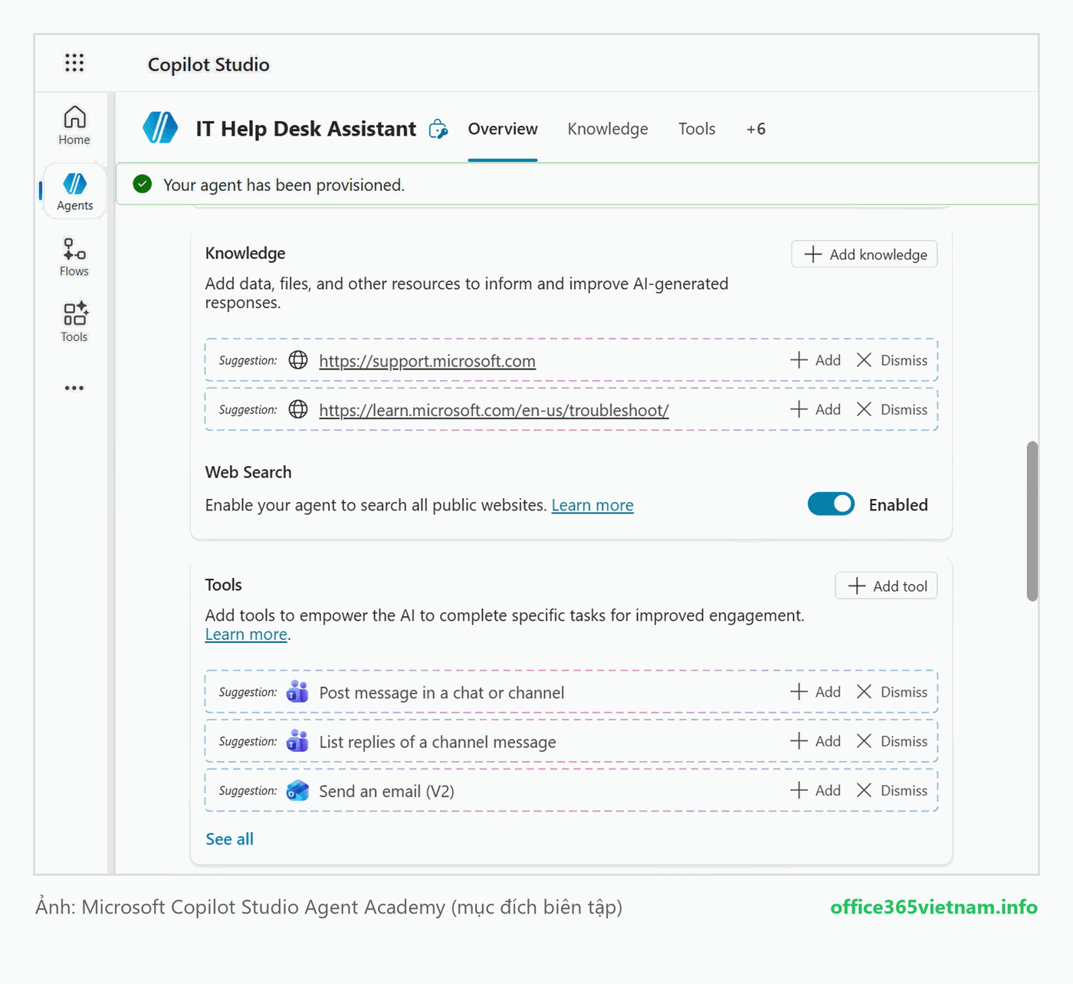
Task: Dismiss the Post message in a chat suggestion
Action: click(x=891, y=692)
